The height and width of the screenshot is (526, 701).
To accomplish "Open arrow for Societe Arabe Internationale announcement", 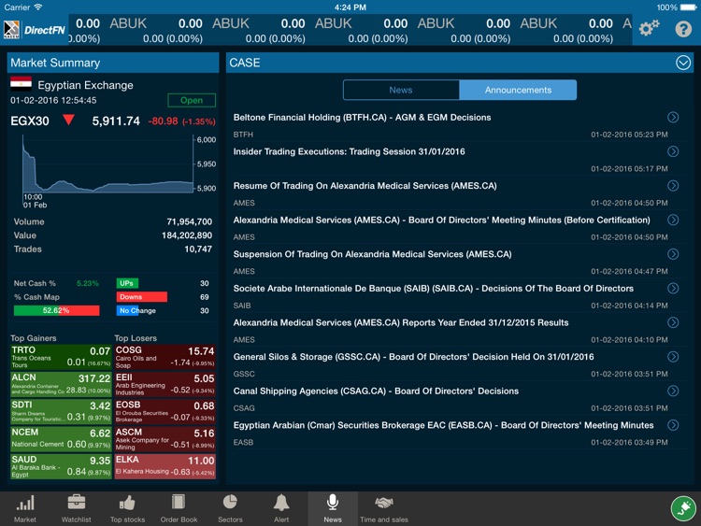I will (x=673, y=289).
